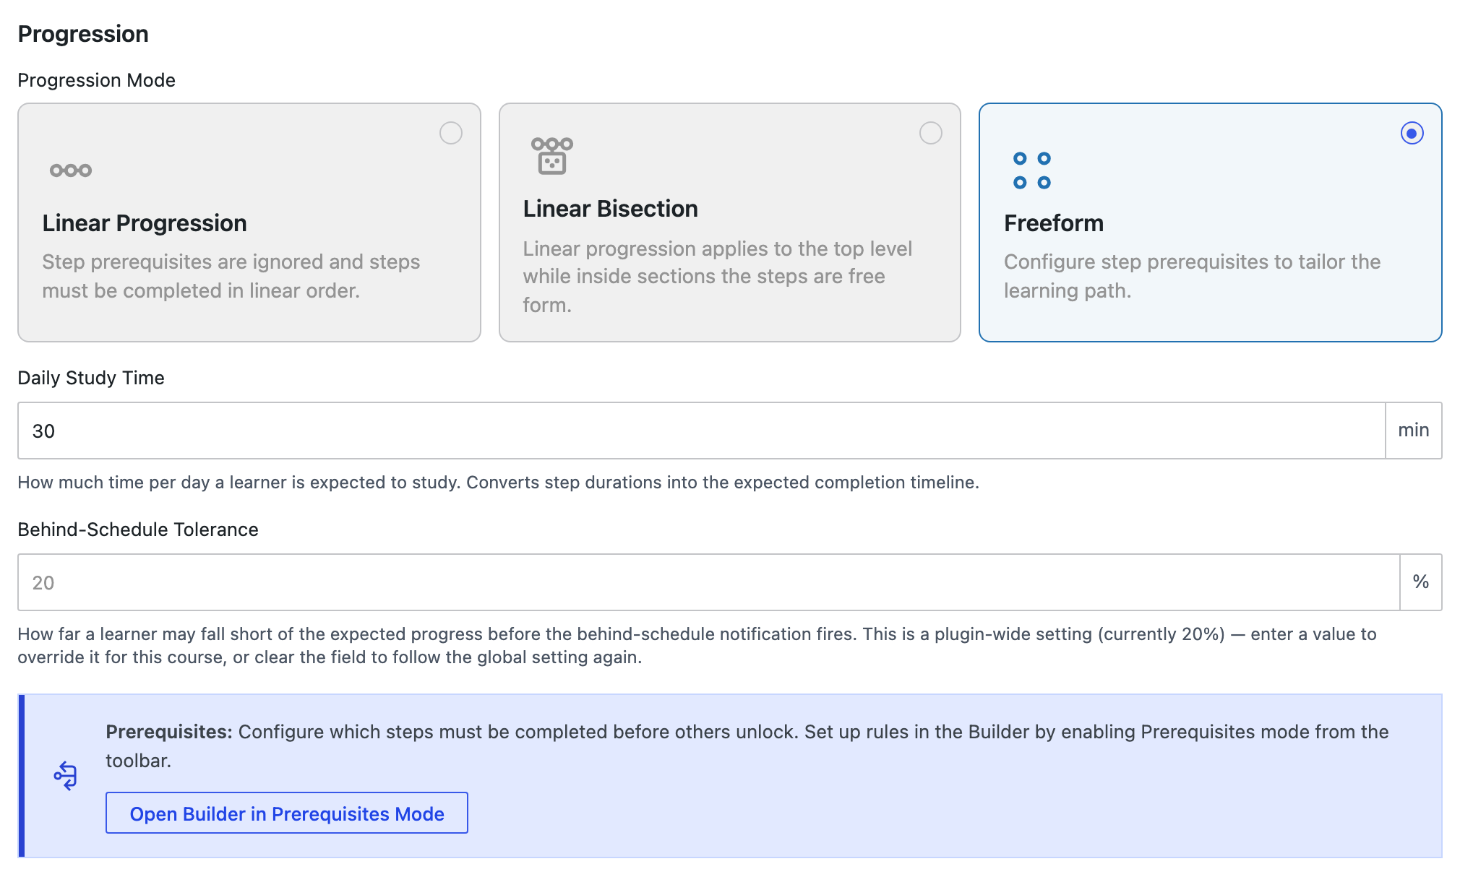1460x877 pixels.
Task: Click the 'Linear Bisection' card title
Action: coord(611,209)
